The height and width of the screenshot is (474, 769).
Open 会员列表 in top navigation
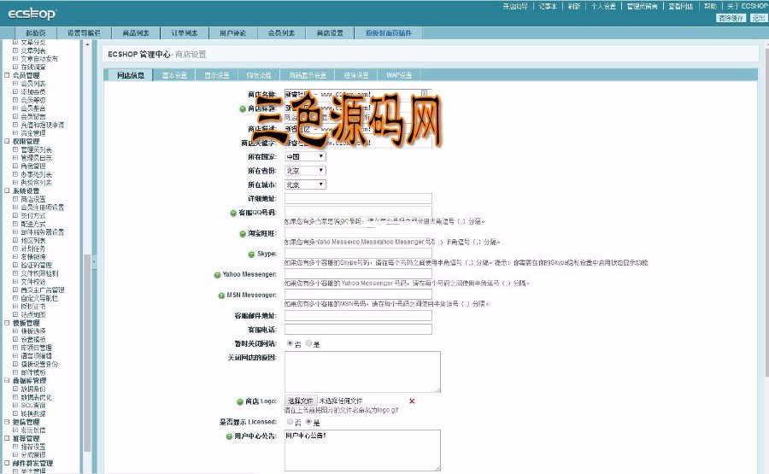pyautogui.click(x=281, y=32)
